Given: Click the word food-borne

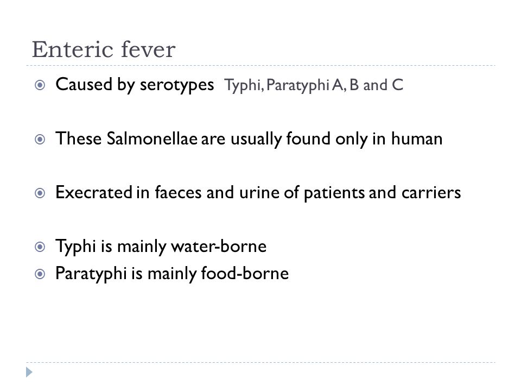Looking at the screenshot, I should [245, 273].
